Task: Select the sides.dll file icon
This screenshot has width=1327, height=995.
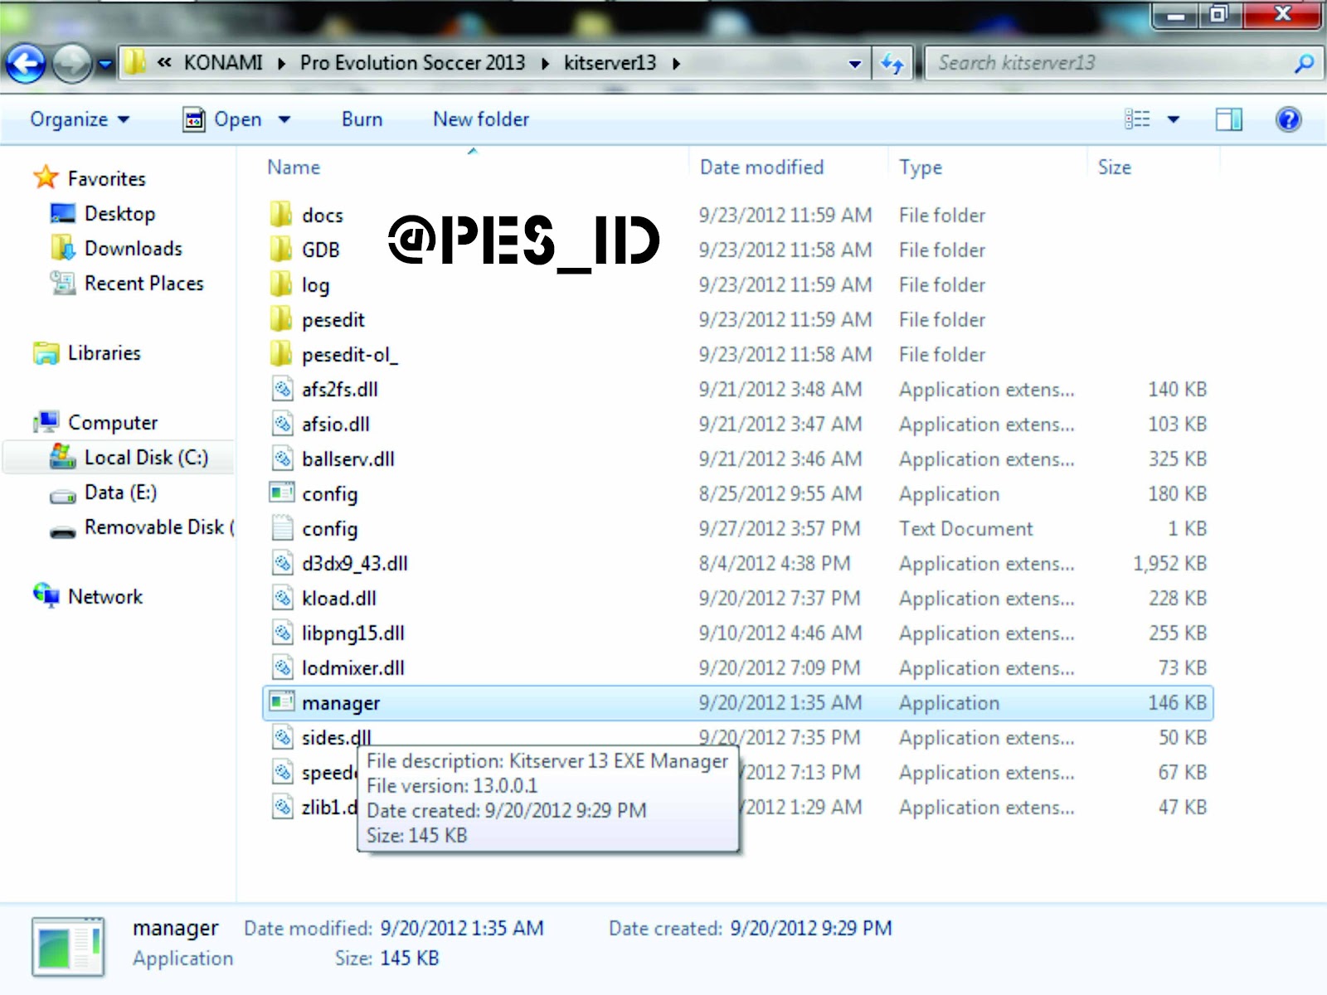Action: [283, 737]
